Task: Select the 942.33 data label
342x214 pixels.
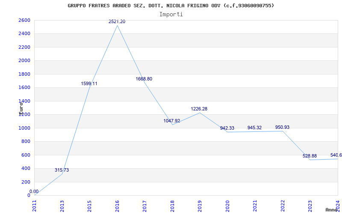Action: [227, 128]
